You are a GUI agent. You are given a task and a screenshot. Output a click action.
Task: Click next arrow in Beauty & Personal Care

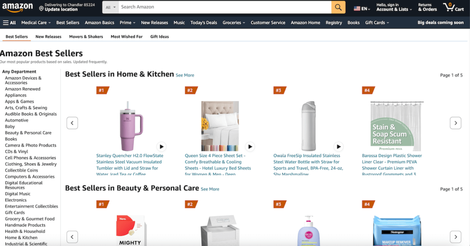455,237
